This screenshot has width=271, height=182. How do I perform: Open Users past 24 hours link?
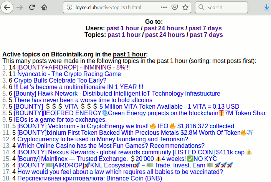coord(164,28)
